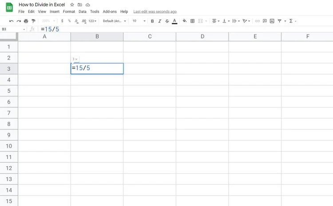Open the name box dropdown

(x=24, y=29)
